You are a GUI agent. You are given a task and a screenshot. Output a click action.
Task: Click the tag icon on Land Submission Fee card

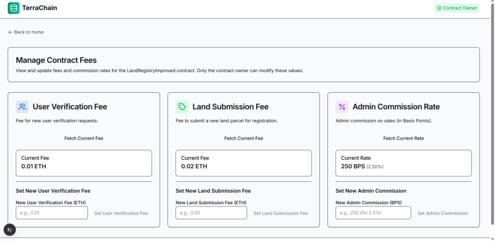click(x=182, y=107)
